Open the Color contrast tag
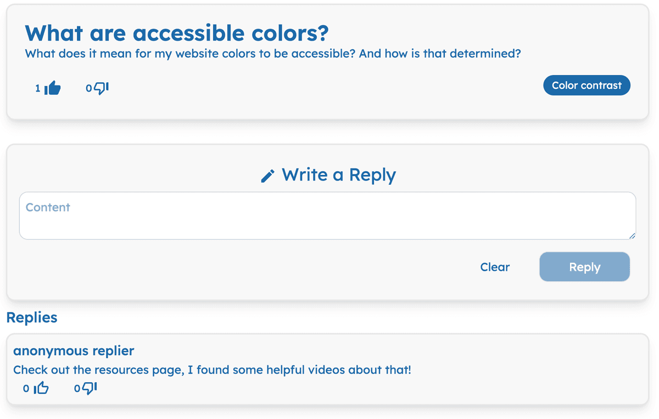 [x=587, y=86]
